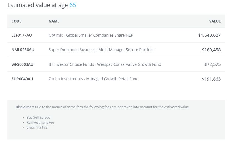Viewport: 231px width, 144px height.
Task: Open Optimix Global Smaller Companies Share NEF
Action: (x=91, y=35)
